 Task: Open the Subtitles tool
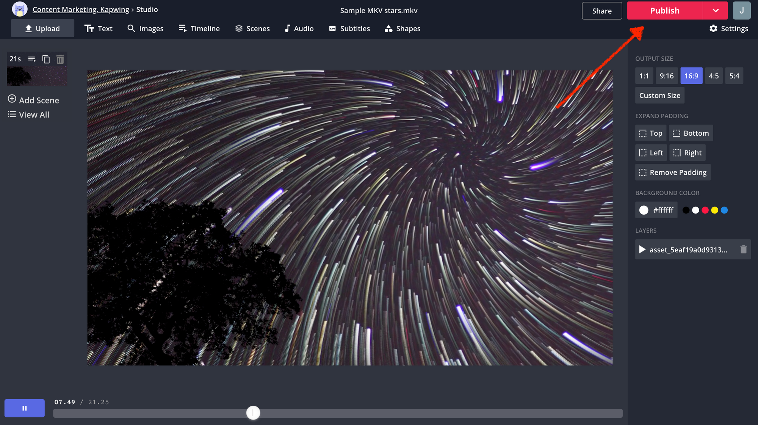(x=349, y=28)
